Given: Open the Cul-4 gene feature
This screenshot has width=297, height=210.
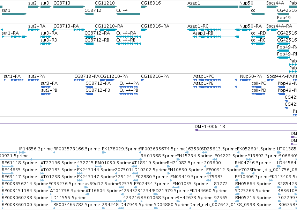Looking at the screenshot, I should [x=128, y=14].
